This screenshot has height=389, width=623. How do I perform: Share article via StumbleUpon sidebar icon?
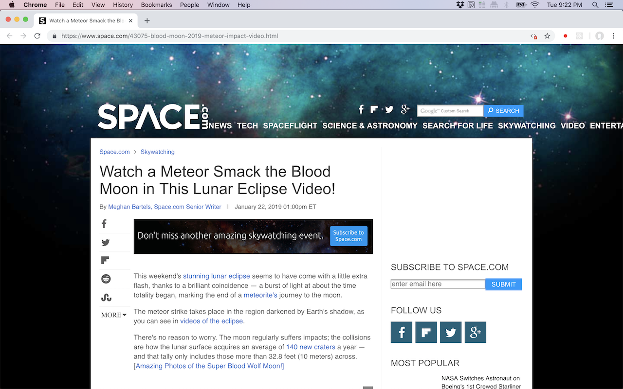(106, 298)
